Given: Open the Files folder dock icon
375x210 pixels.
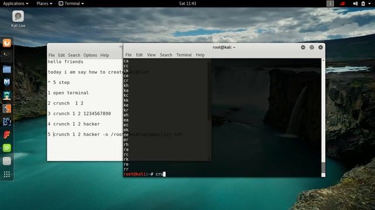Looking at the screenshot, I should (x=6, y=69).
